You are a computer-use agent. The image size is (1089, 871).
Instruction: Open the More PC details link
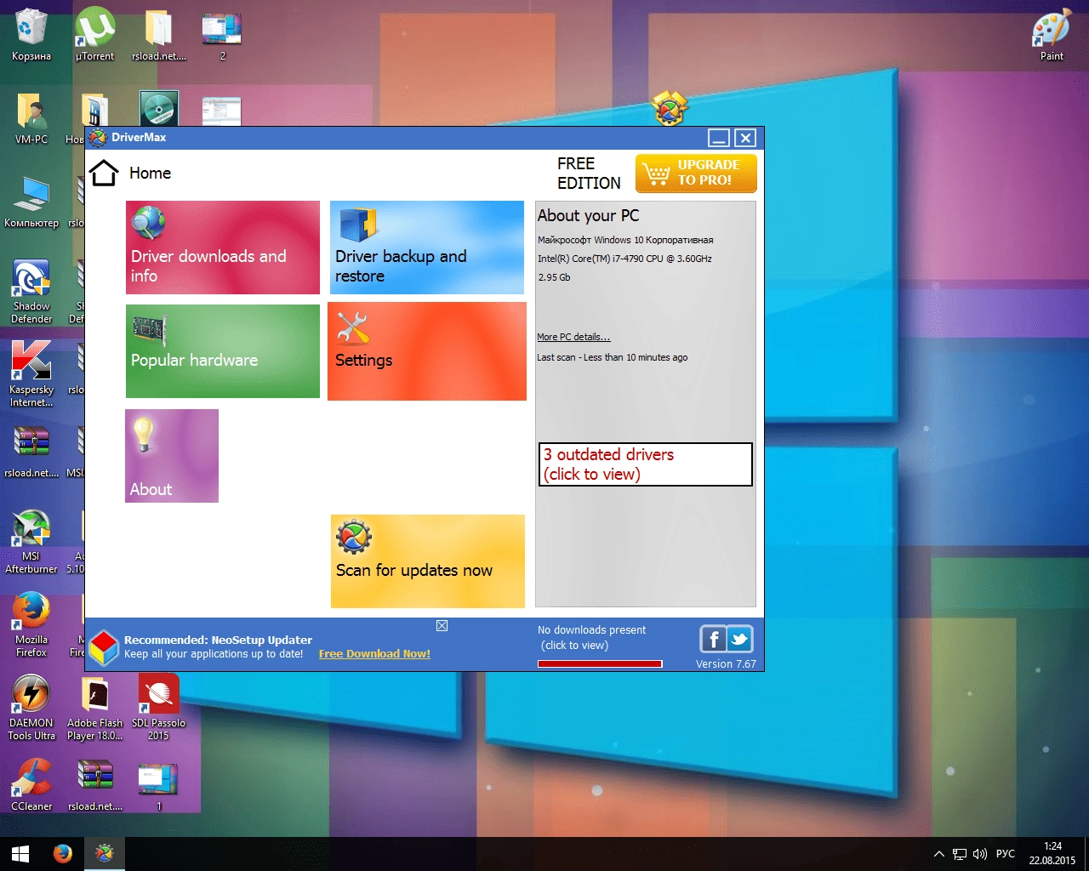(x=573, y=337)
